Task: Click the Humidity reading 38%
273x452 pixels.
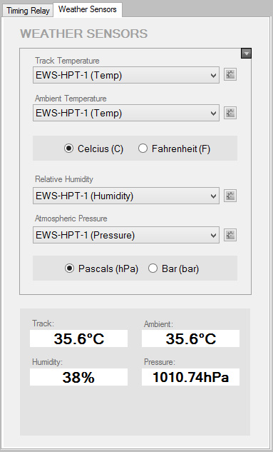Action: tap(79, 377)
